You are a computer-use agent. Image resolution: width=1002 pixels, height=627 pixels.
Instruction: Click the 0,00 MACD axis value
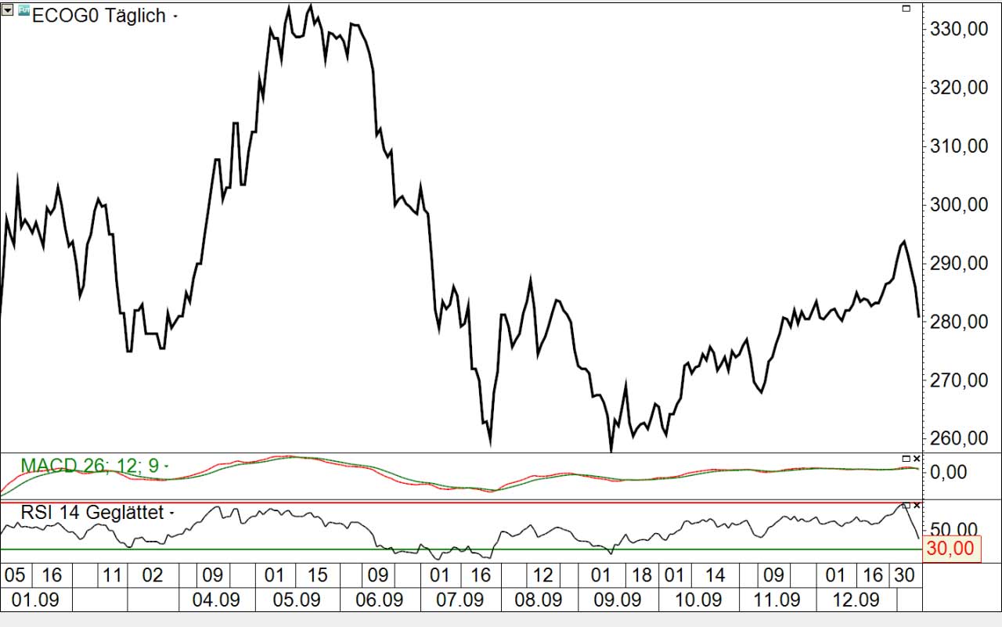pos(950,472)
